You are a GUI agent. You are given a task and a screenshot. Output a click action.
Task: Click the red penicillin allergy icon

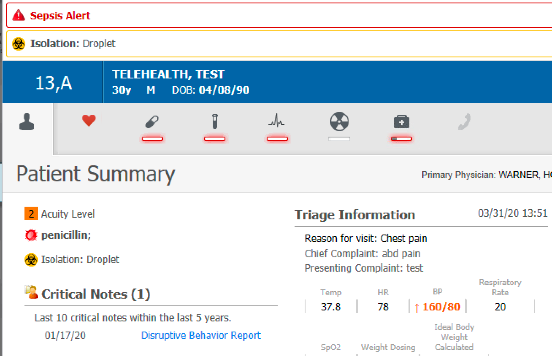(x=31, y=235)
